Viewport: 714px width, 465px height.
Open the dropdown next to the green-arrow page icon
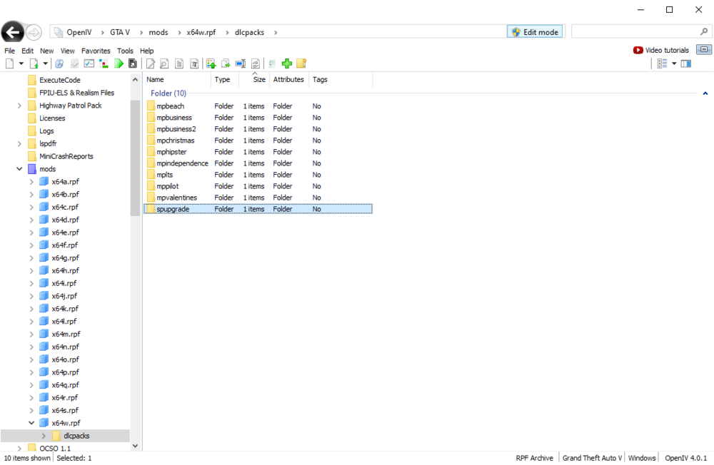(x=45, y=63)
